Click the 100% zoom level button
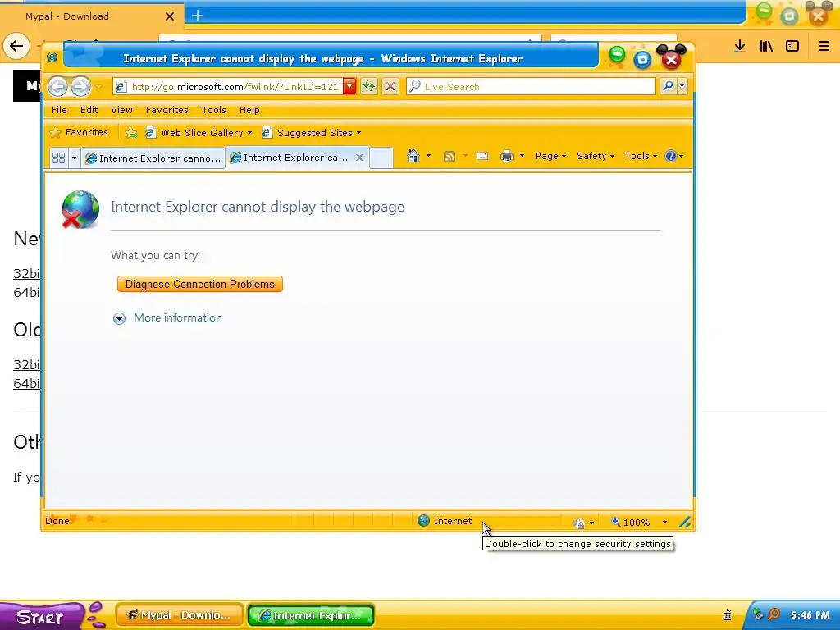The width and height of the screenshot is (840, 630). pos(631,523)
